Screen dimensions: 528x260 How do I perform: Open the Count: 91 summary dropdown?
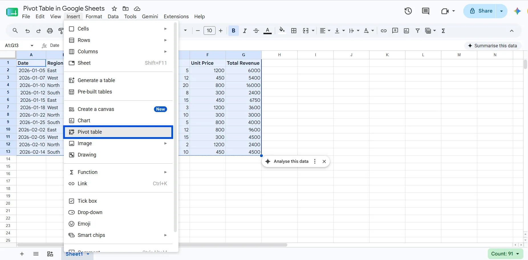[x=505, y=254]
